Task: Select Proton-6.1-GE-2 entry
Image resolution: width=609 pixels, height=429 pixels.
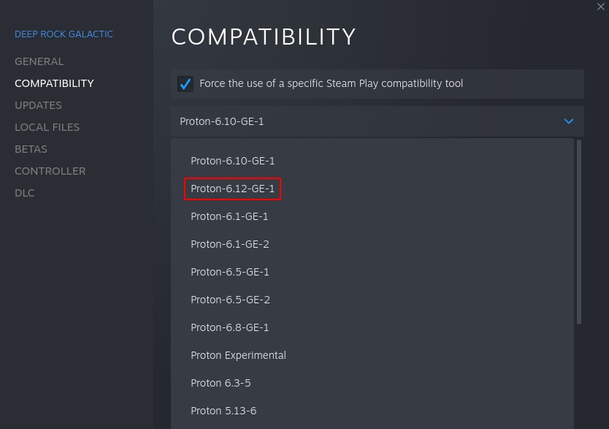Action: click(x=229, y=244)
